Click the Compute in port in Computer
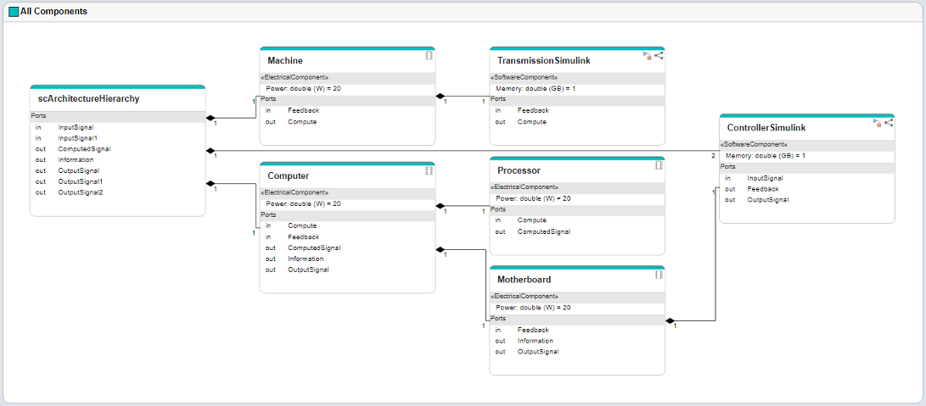 pyautogui.click(x=302, y=225)
